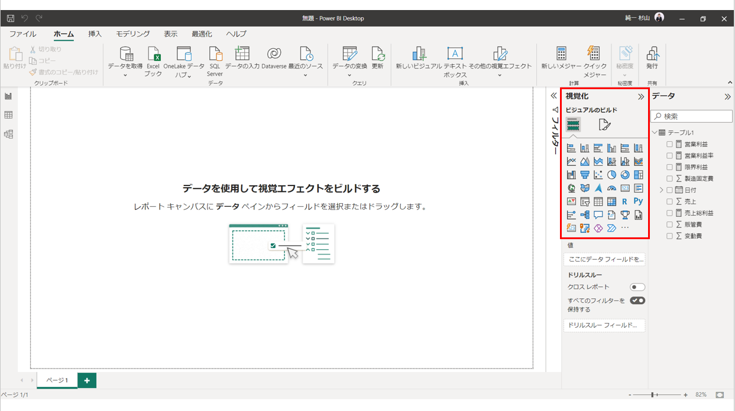The width and height of the screenshot is (735, 411).
Task: Add a gauge visual
Action: point(612,188)
